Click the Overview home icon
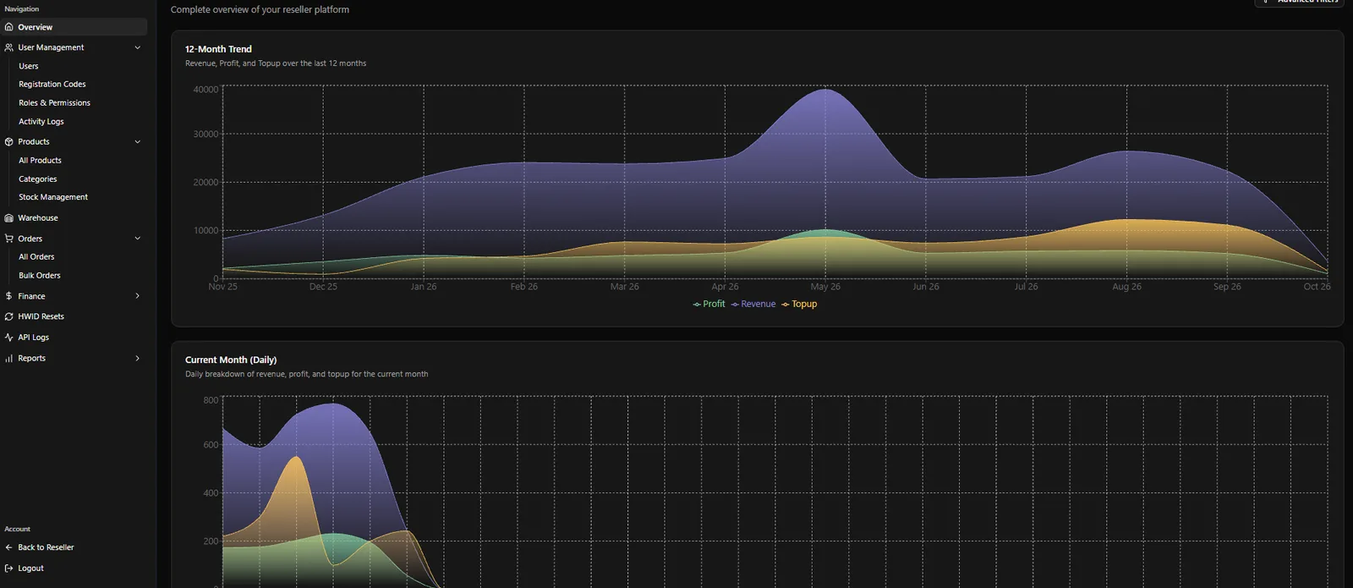Image resolution: width=1353 pixels, height=588 pixels. click(9, 27)
